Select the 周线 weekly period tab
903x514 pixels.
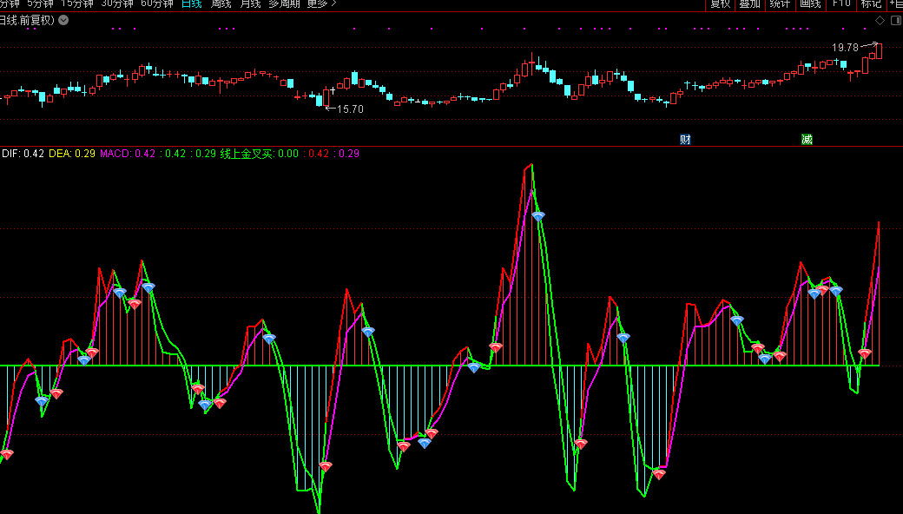[x=221, y=3]
